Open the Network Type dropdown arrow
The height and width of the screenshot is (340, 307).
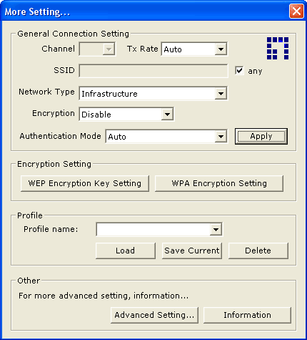click(221, 94)
